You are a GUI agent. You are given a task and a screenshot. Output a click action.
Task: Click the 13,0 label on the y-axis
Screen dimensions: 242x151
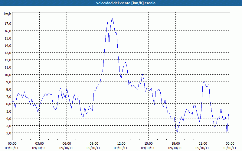click(8, 53)
